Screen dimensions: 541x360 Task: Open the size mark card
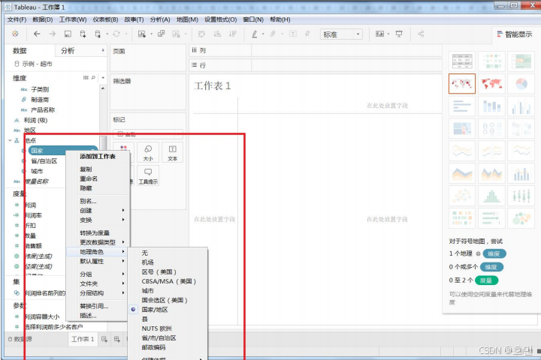click(x=148, y=152)
